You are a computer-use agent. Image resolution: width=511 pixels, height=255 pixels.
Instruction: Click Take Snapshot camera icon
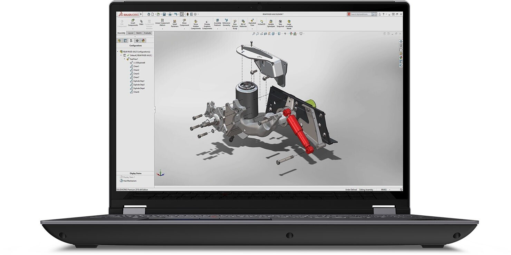click(x=280, y=23)
